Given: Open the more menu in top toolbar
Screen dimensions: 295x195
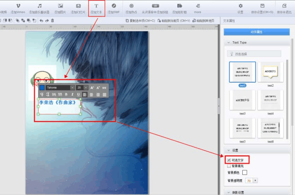Looking at the screenshot, I should click(x=197, y=8).
